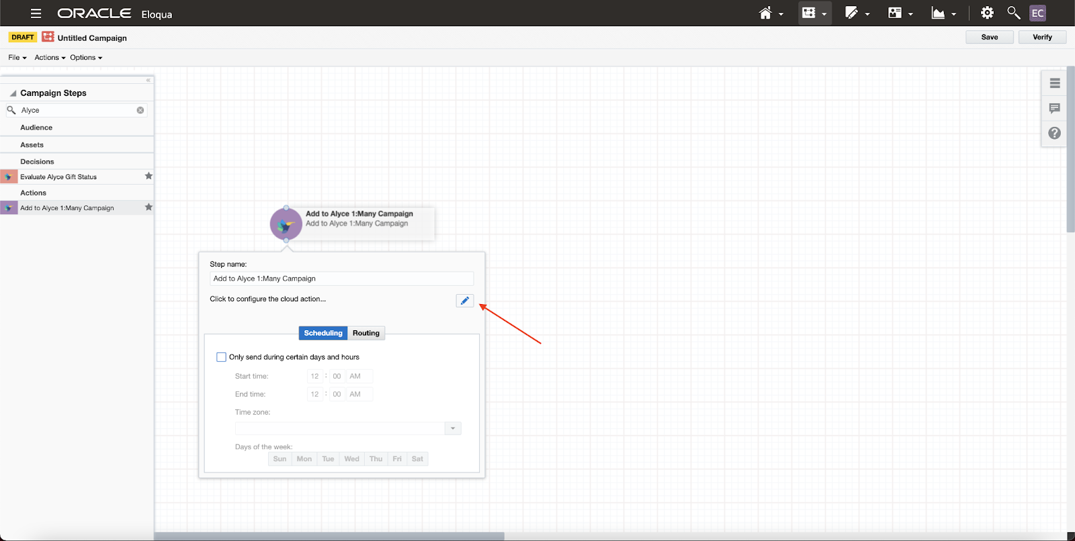Click the Save button
The width and height of the screenshot is (1075, 541).
pos(990,37)
